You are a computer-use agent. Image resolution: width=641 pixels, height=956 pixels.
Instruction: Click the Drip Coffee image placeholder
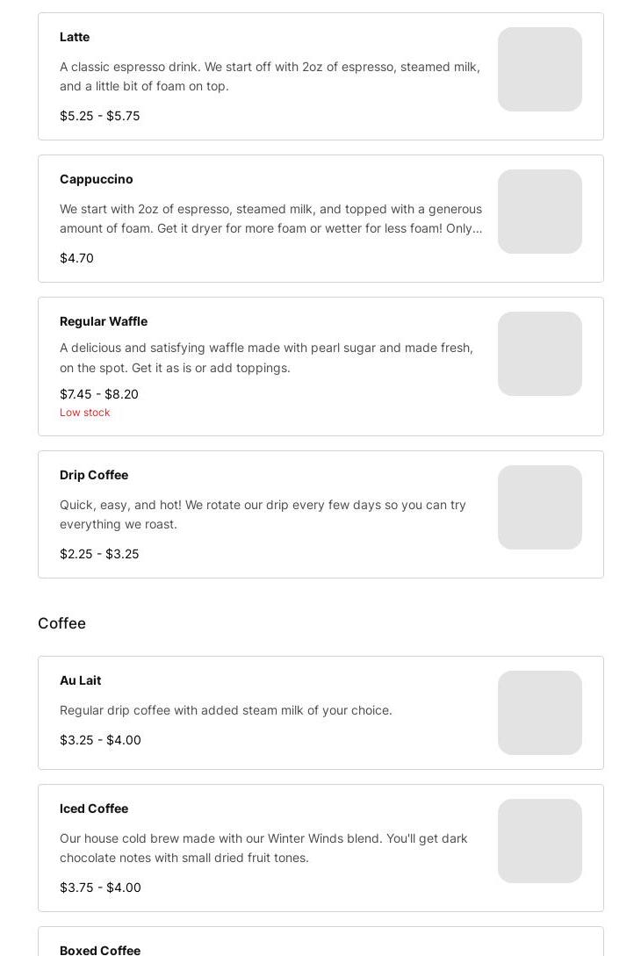(x=539, y=507)
